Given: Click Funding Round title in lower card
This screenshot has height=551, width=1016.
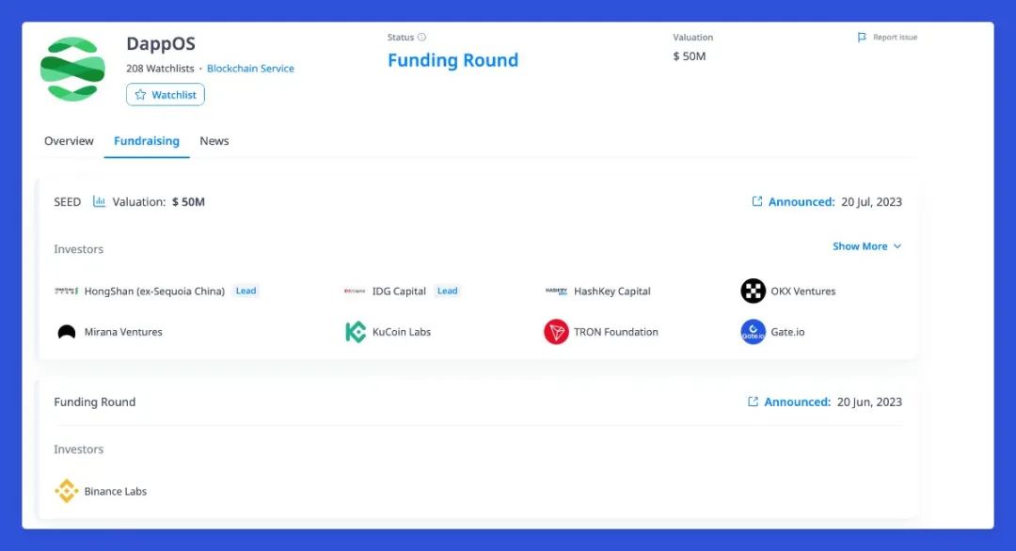Looking at the screenshot, I should [x=95, y=402].
